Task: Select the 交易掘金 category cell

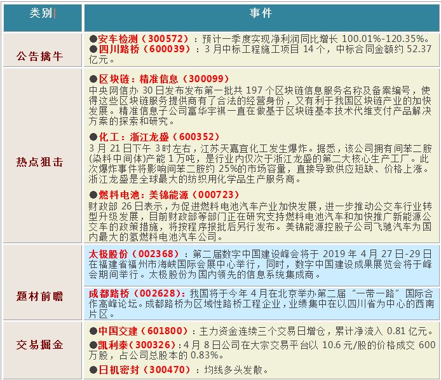Action: [x=43, y=350]
